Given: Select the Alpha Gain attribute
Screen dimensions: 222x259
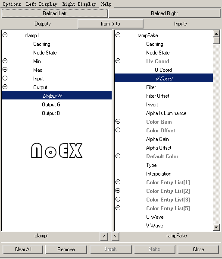Looking at the screenshot, I should 157,139.
